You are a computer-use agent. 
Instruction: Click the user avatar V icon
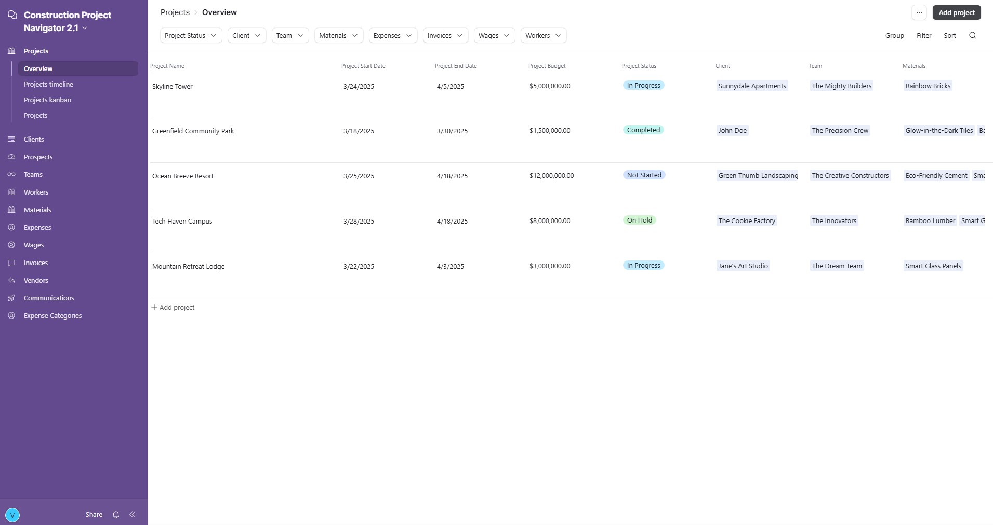pyautogui.click(x=12, y=515)
